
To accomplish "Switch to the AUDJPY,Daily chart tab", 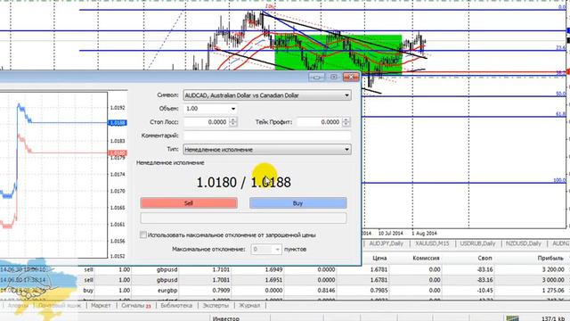I will 386,243.
